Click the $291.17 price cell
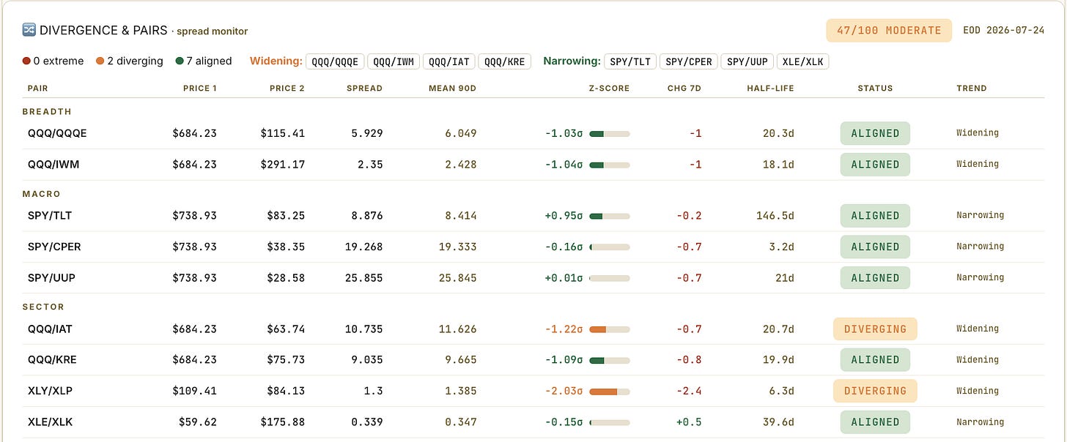 pos(283,165)
